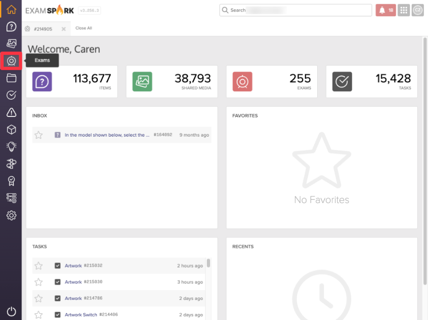Click the ExamSpark logo
The image size is (428, 320).
50,10
